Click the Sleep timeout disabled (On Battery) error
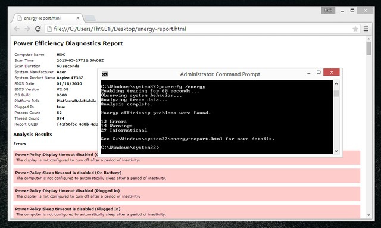This screenshot has width=381, height=228. [x=186, y=176]
